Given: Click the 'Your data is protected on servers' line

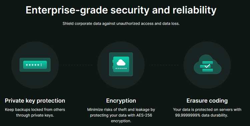Looking at the screenshot, I should point(207,110).
